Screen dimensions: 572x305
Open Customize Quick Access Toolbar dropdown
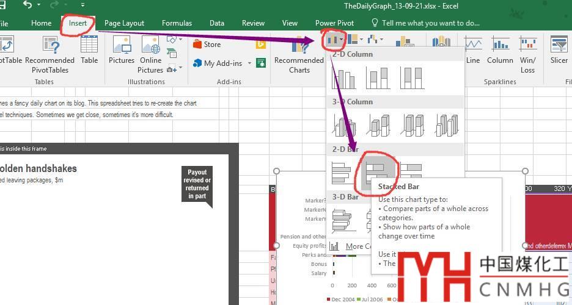[x=83, y=5]
